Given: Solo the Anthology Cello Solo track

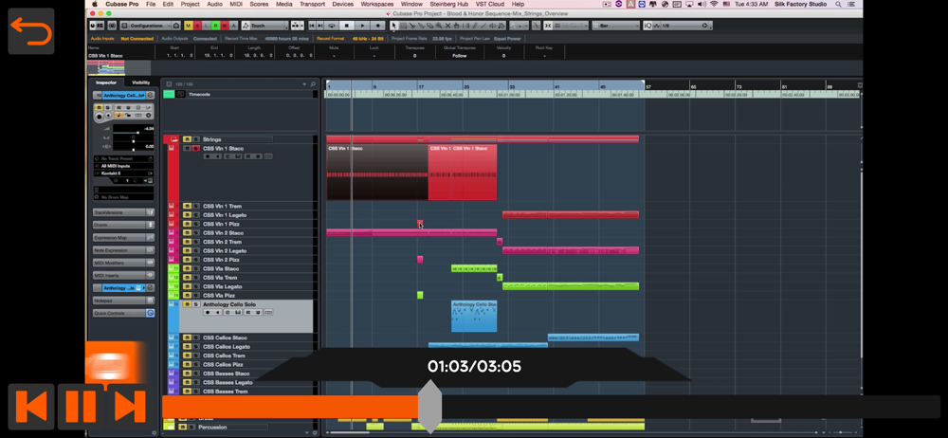Looking at the screenshot, I should click(x=196, y=304).
